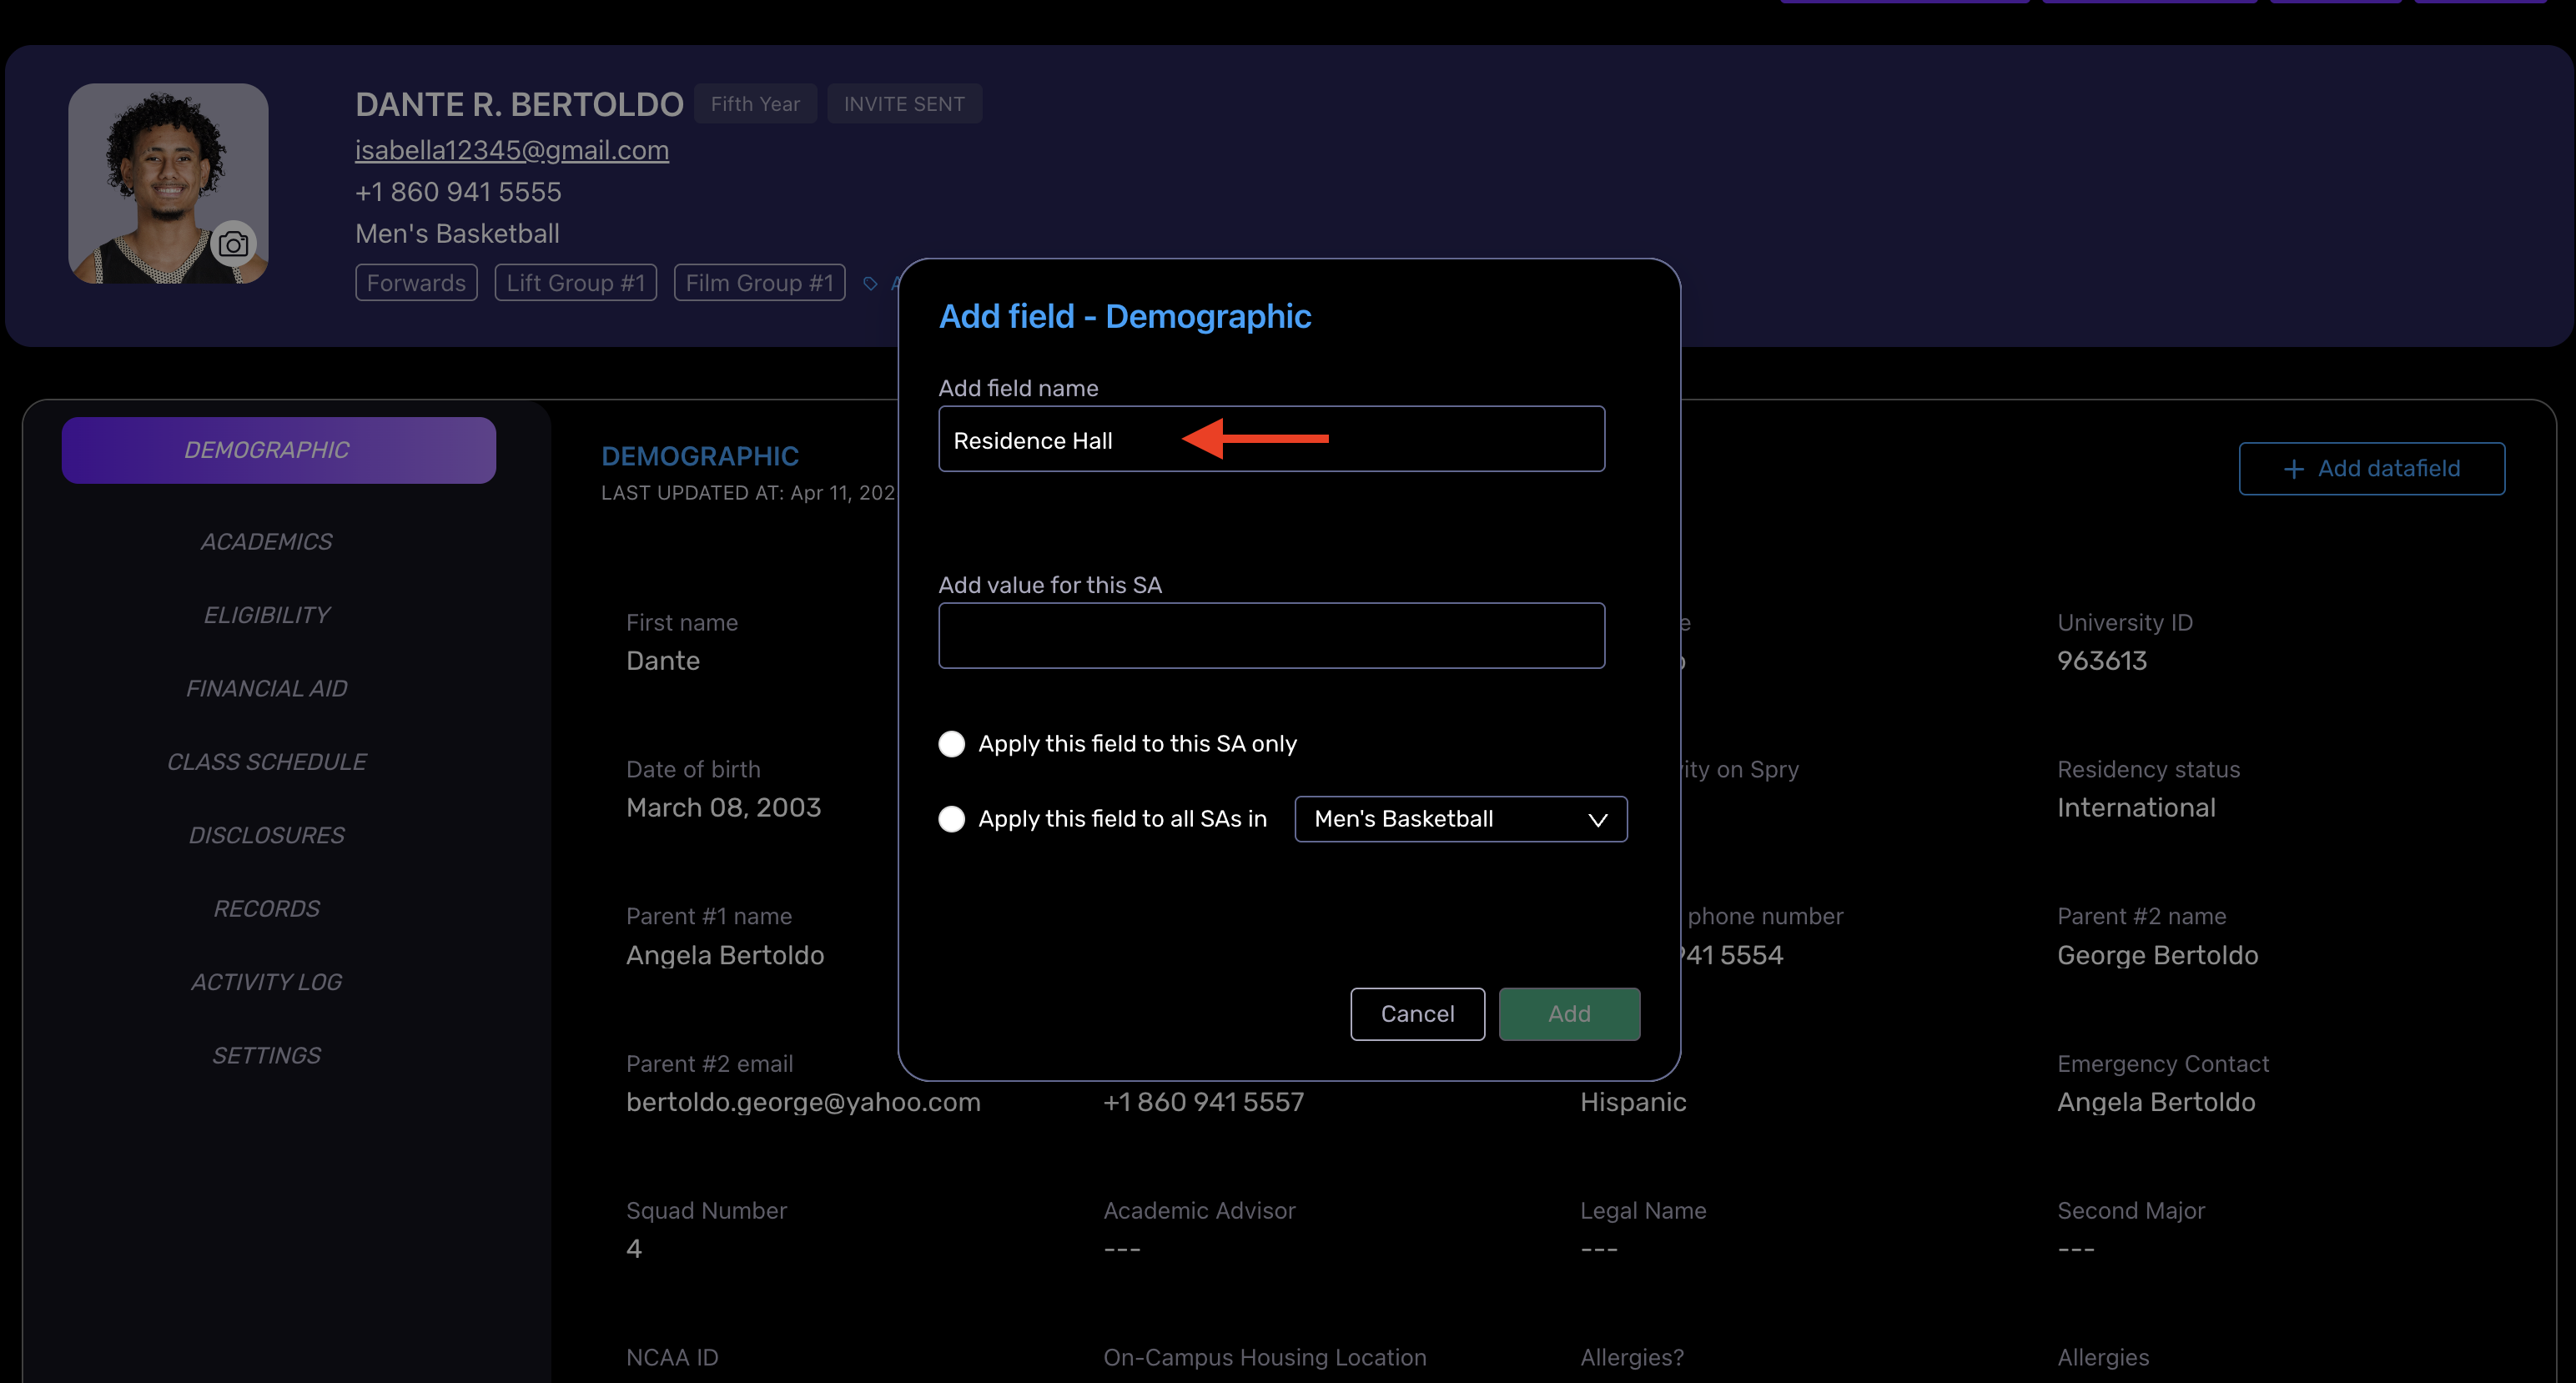Open the Men's Basketball team dropdown

coord(1461,819)
